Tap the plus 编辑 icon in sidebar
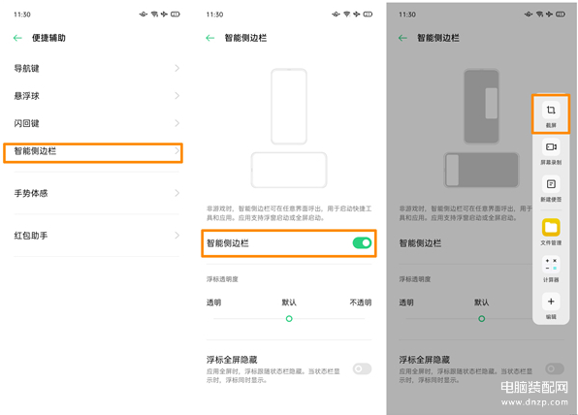This screenshot has height=415, width=578. click(x=551, y=302)
